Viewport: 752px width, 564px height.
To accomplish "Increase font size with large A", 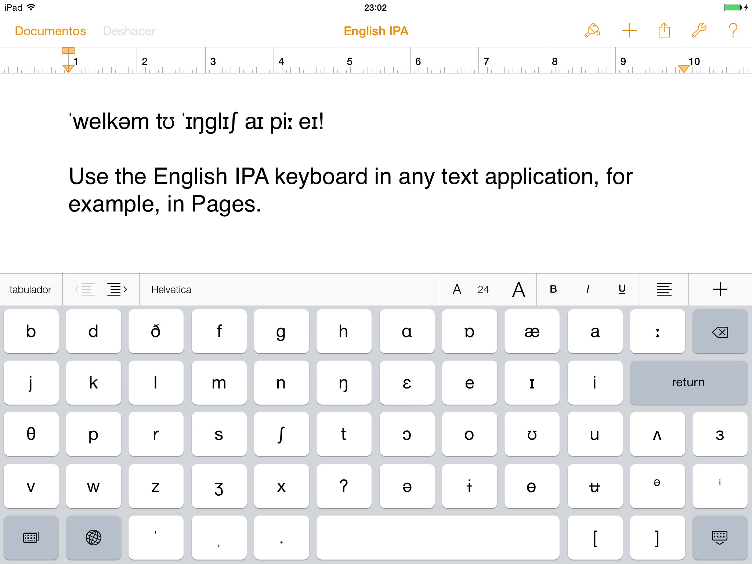I will click(518, 290).
